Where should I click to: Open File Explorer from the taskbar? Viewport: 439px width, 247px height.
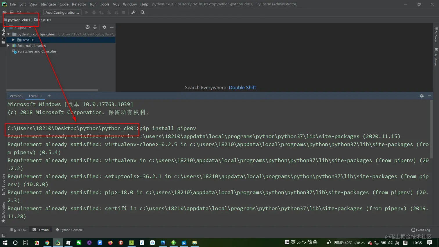(x=195, y=243)
